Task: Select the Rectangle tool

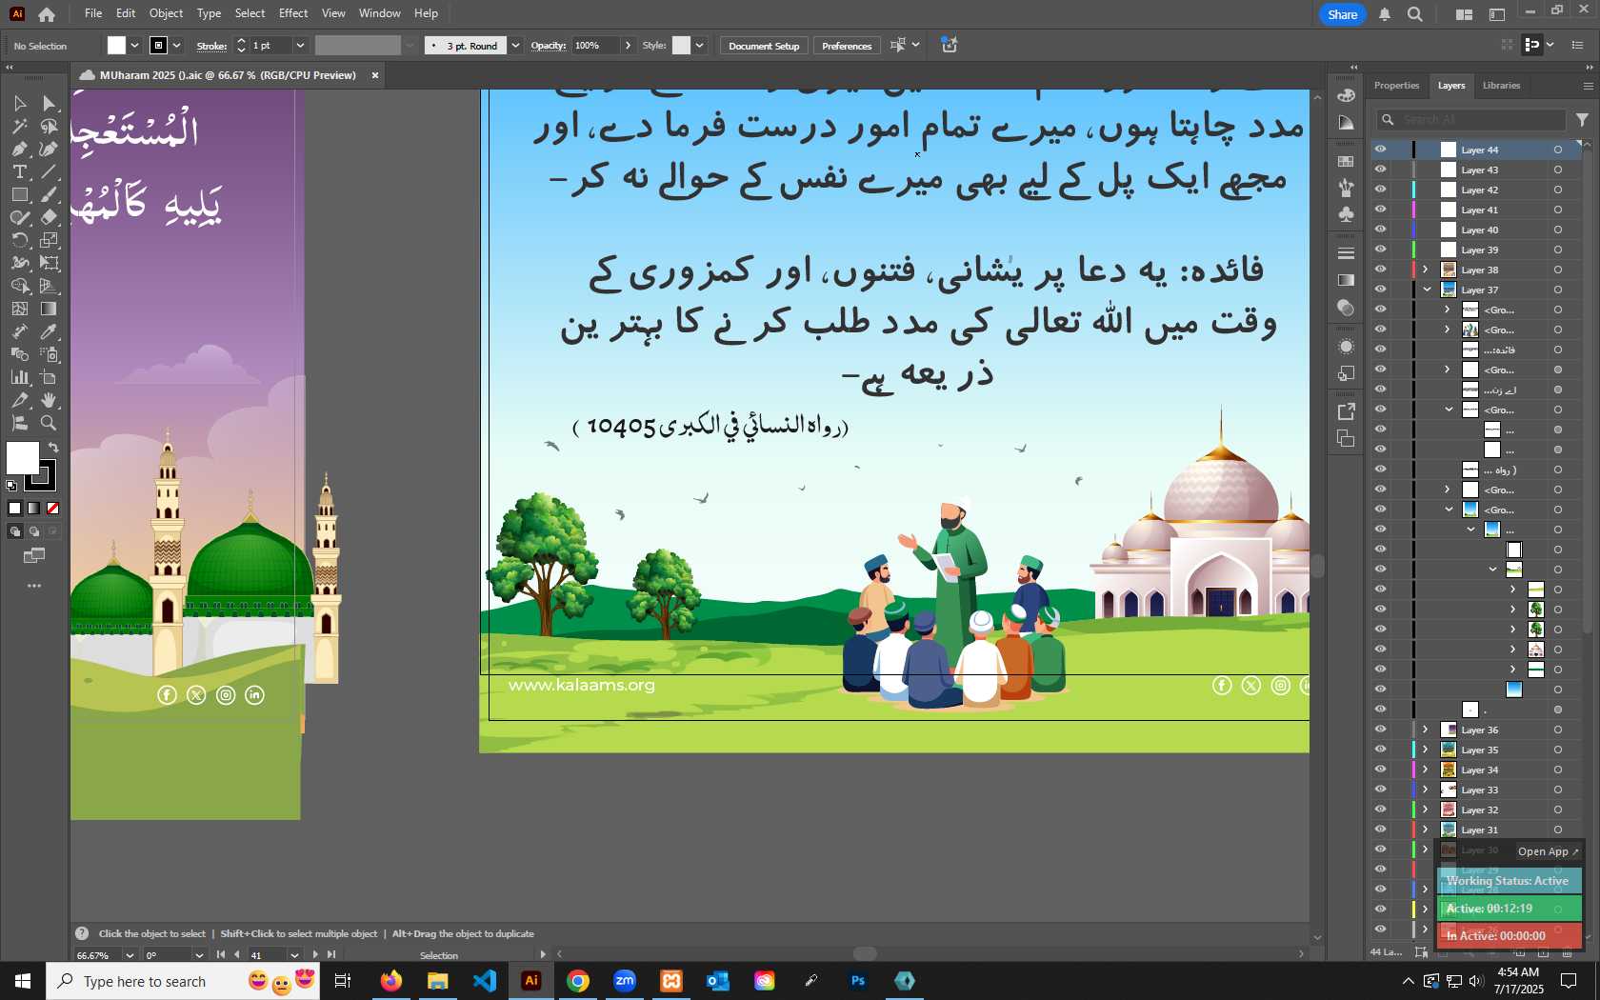Action: 19,194
